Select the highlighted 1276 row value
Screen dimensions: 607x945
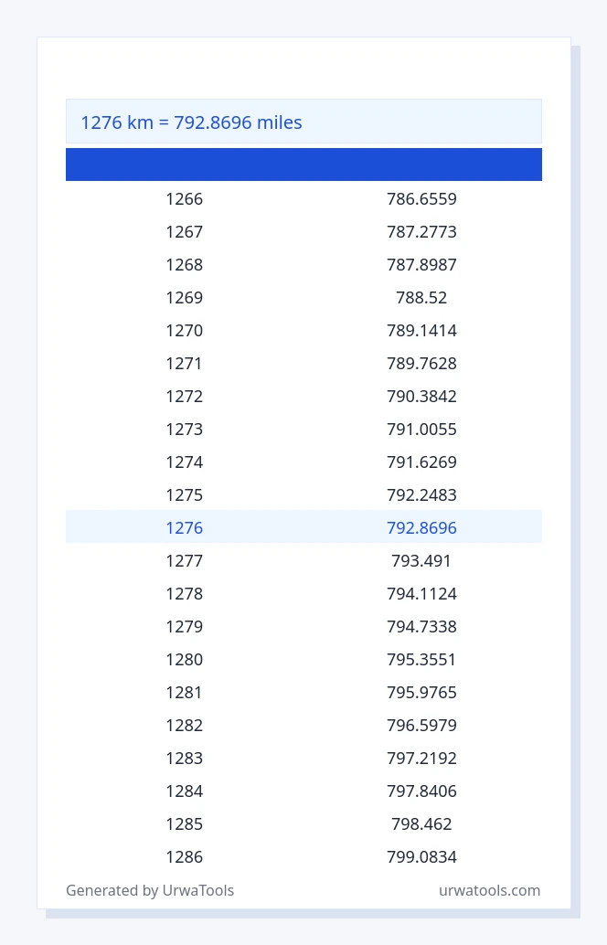click(x=185, y=528)
